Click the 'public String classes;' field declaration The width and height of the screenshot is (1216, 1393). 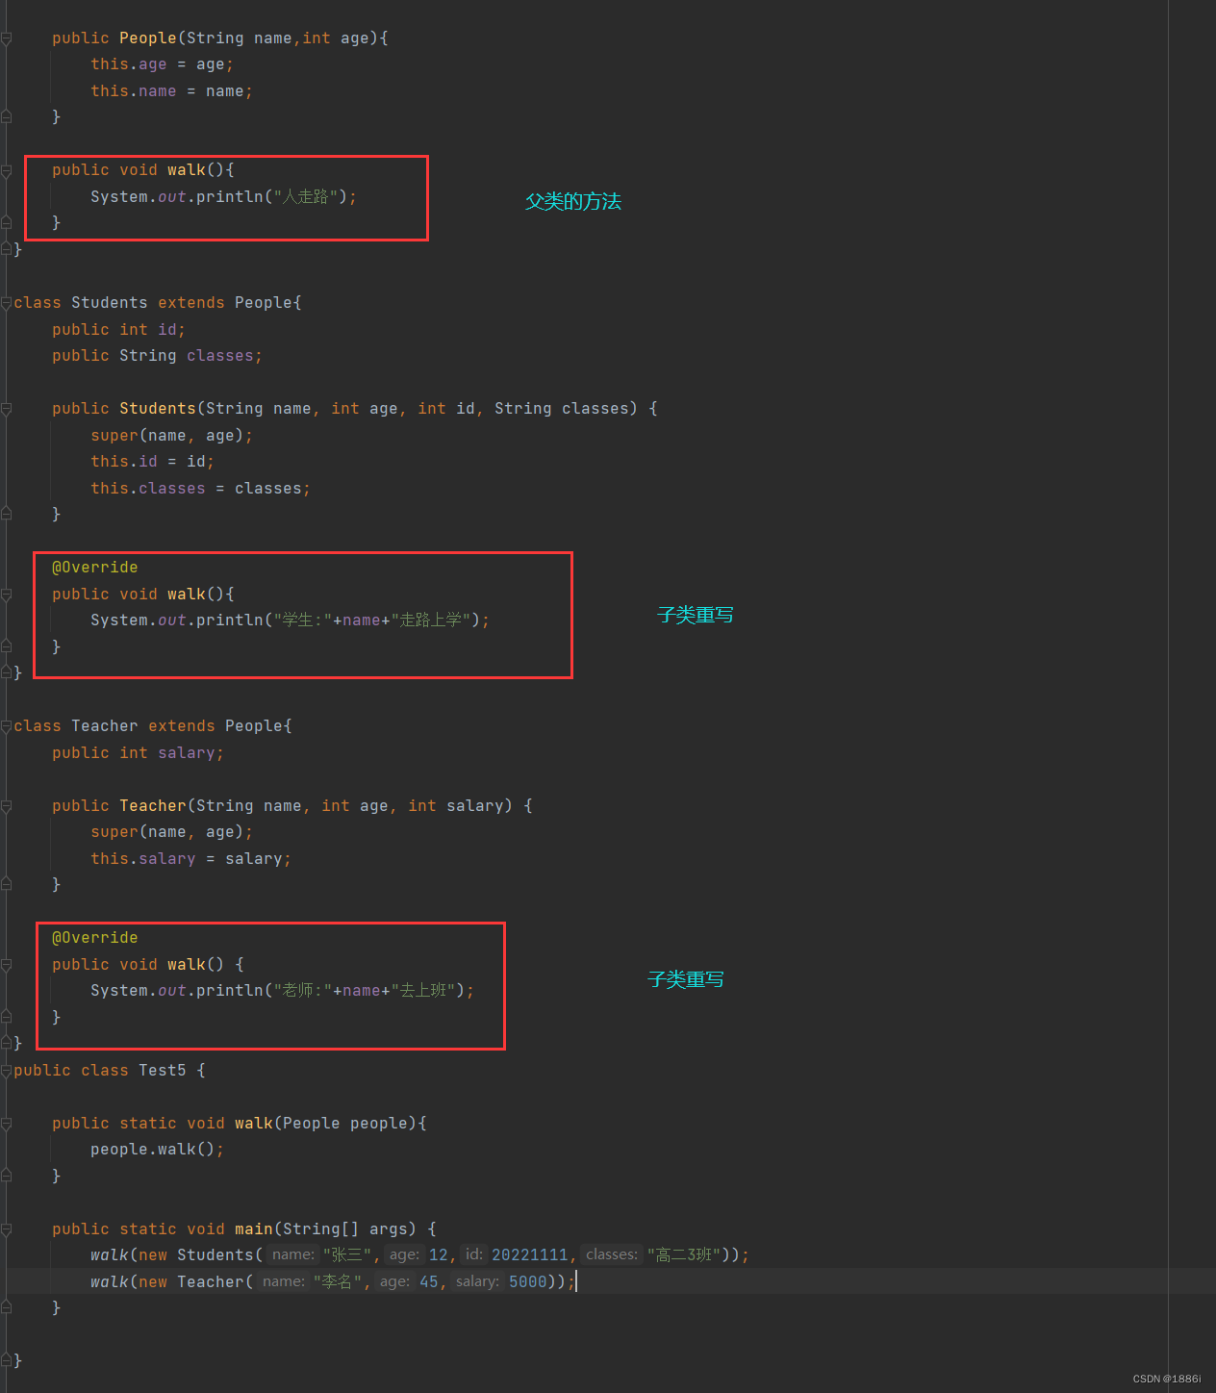click(x=157, y=356)
